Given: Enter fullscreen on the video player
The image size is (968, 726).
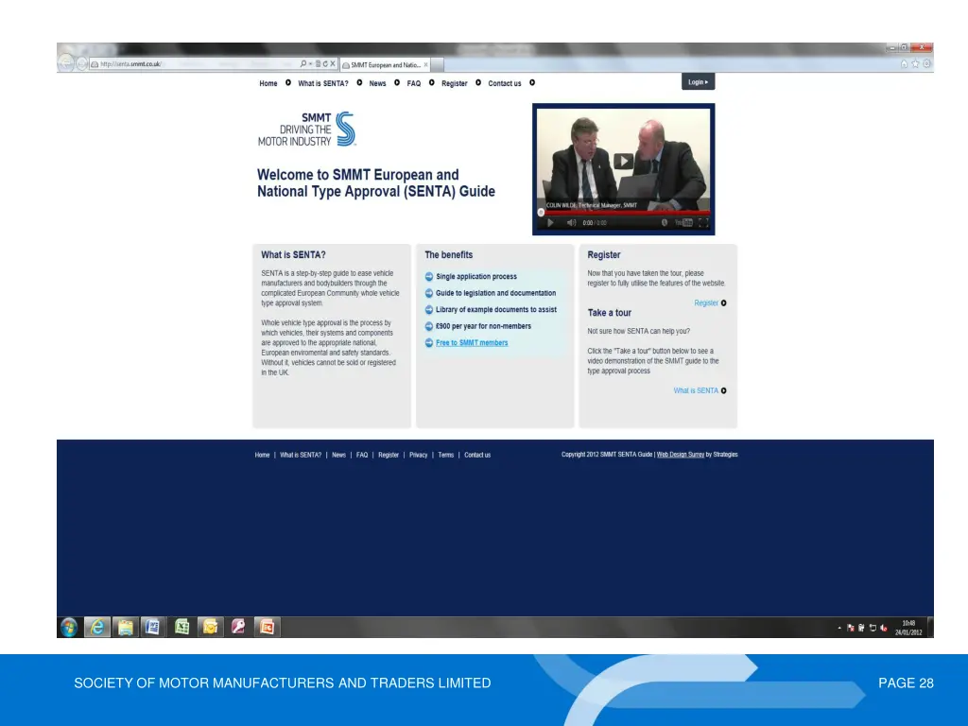Looking at the screenshot, I should point(703,223).
